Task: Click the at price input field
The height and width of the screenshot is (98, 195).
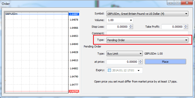Action: point(122,62)
